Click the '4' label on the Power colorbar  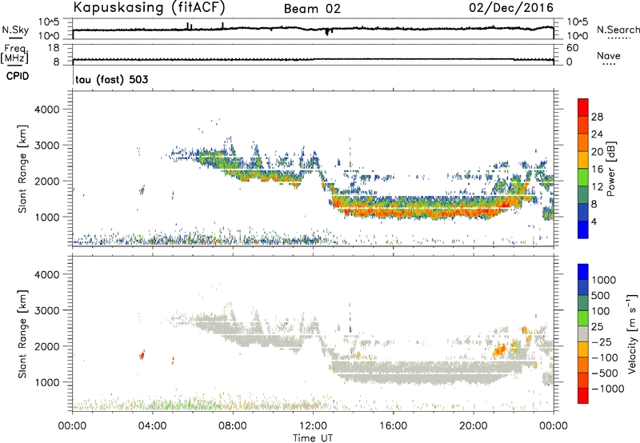coord(594,221)
